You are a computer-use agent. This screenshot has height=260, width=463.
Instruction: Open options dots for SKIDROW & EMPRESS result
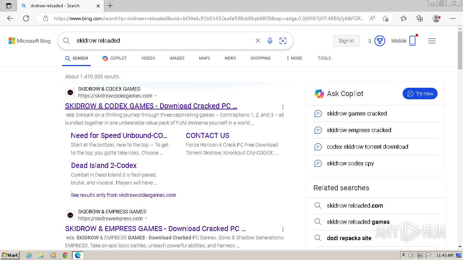pos(283,229)
